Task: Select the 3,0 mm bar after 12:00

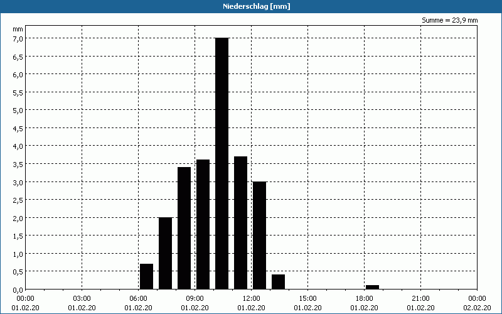Action: [259, 235]
